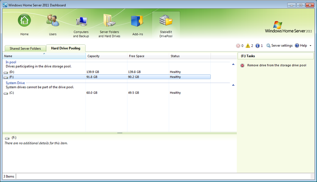Sort list by Status column header
This screenshot has width=317, height=182.
click(x=190, y=56)
